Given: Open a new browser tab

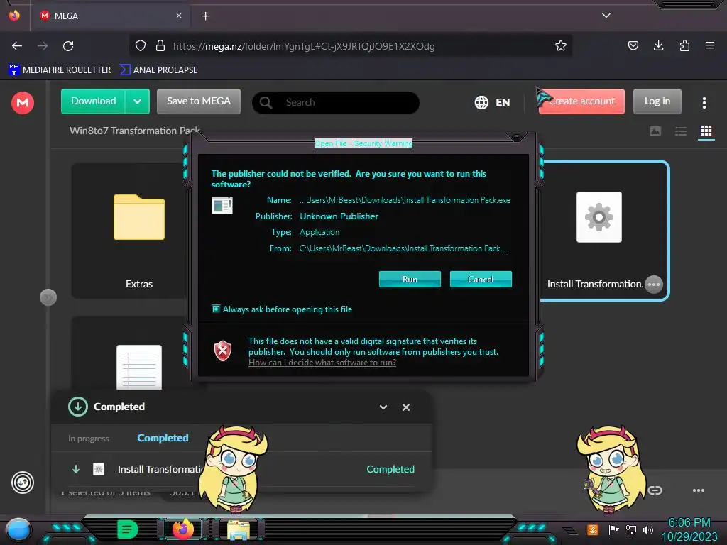Looking at the screenshot, I should pyautogui.click(x=205, y=16).
